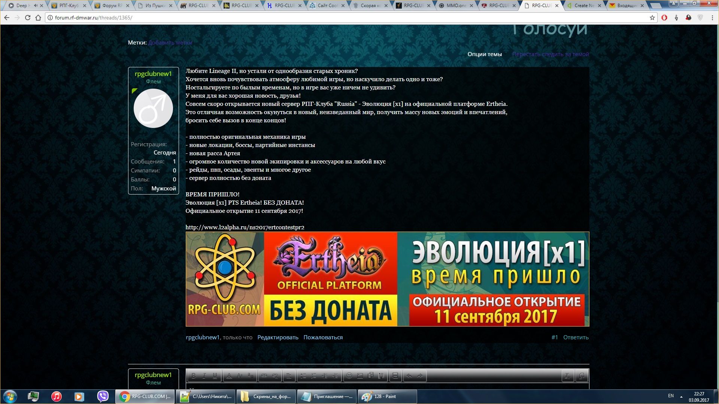Click 'Перестать следить за темой' link
The height and width of the screenshot is (404, 719).
pyautogui.click(x=550, y=54)
